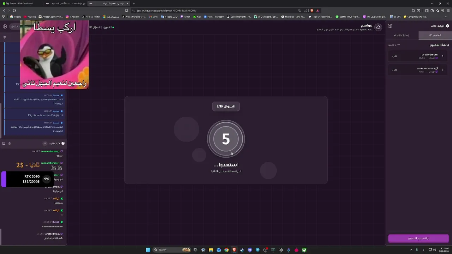Open the browser hamburger menu

tap(448, 11)
